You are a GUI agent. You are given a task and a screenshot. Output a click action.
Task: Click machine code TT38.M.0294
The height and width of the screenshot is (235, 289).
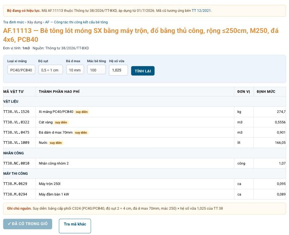pyautogui.click(x=15, y=194)
